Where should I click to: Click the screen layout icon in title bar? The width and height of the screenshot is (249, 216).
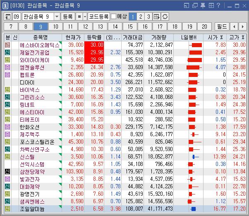click(187, 5)
